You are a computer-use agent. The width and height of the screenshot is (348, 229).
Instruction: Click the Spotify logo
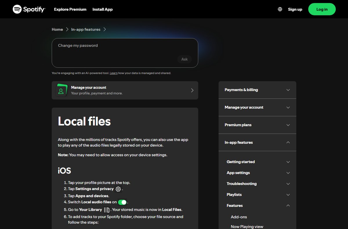click(x=29, y=9)
